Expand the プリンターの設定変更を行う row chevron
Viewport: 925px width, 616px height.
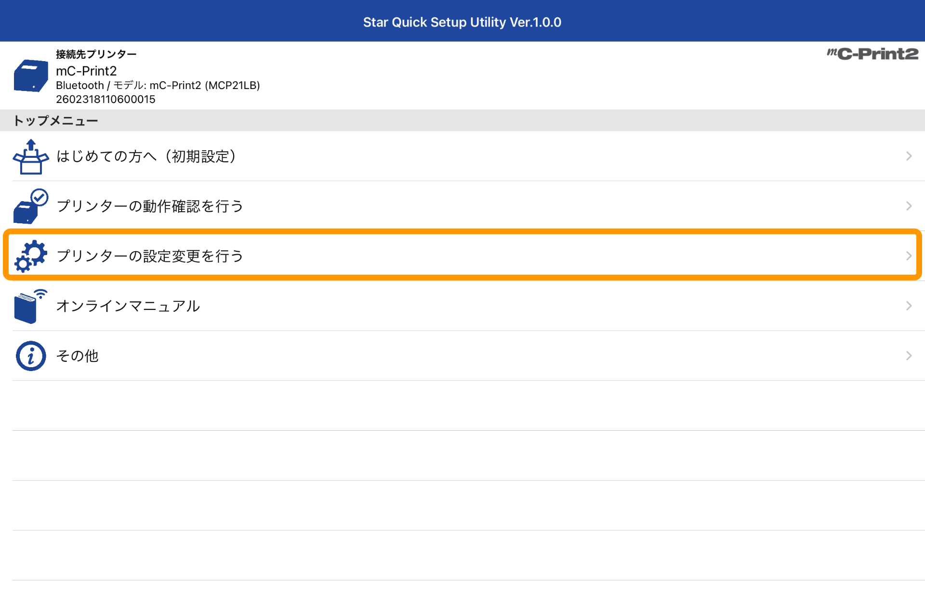point(909,256)
